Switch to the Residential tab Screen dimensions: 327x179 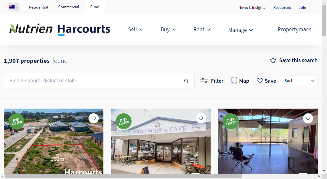39,7
